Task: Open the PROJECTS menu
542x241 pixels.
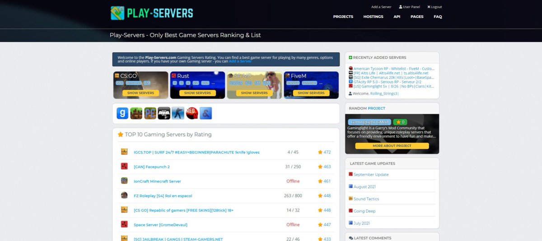Action: coord(343,17)
